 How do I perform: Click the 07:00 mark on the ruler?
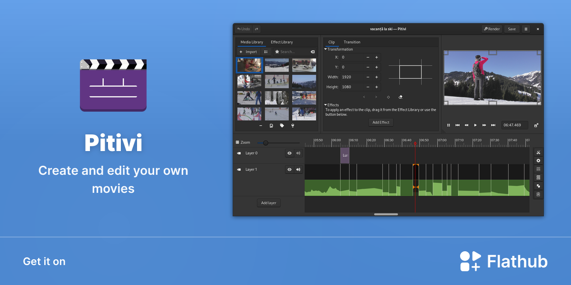(x=443, y=140)
